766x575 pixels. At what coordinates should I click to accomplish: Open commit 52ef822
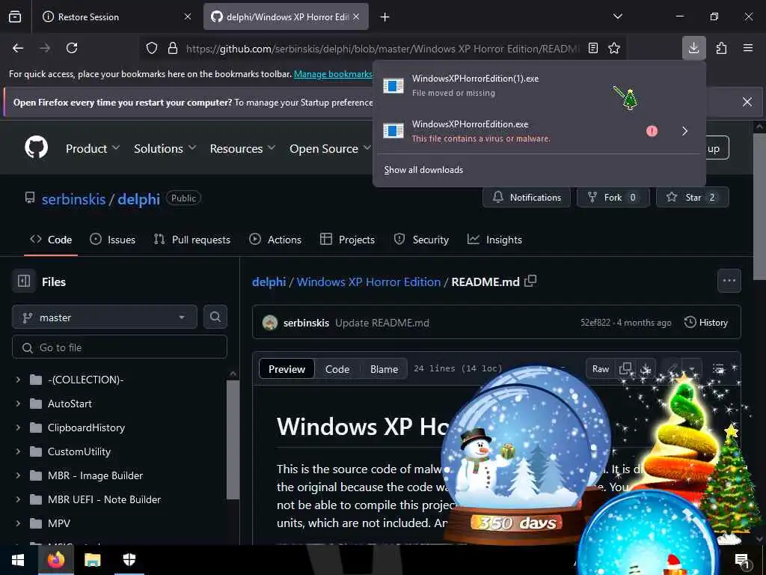pos(595,323)
